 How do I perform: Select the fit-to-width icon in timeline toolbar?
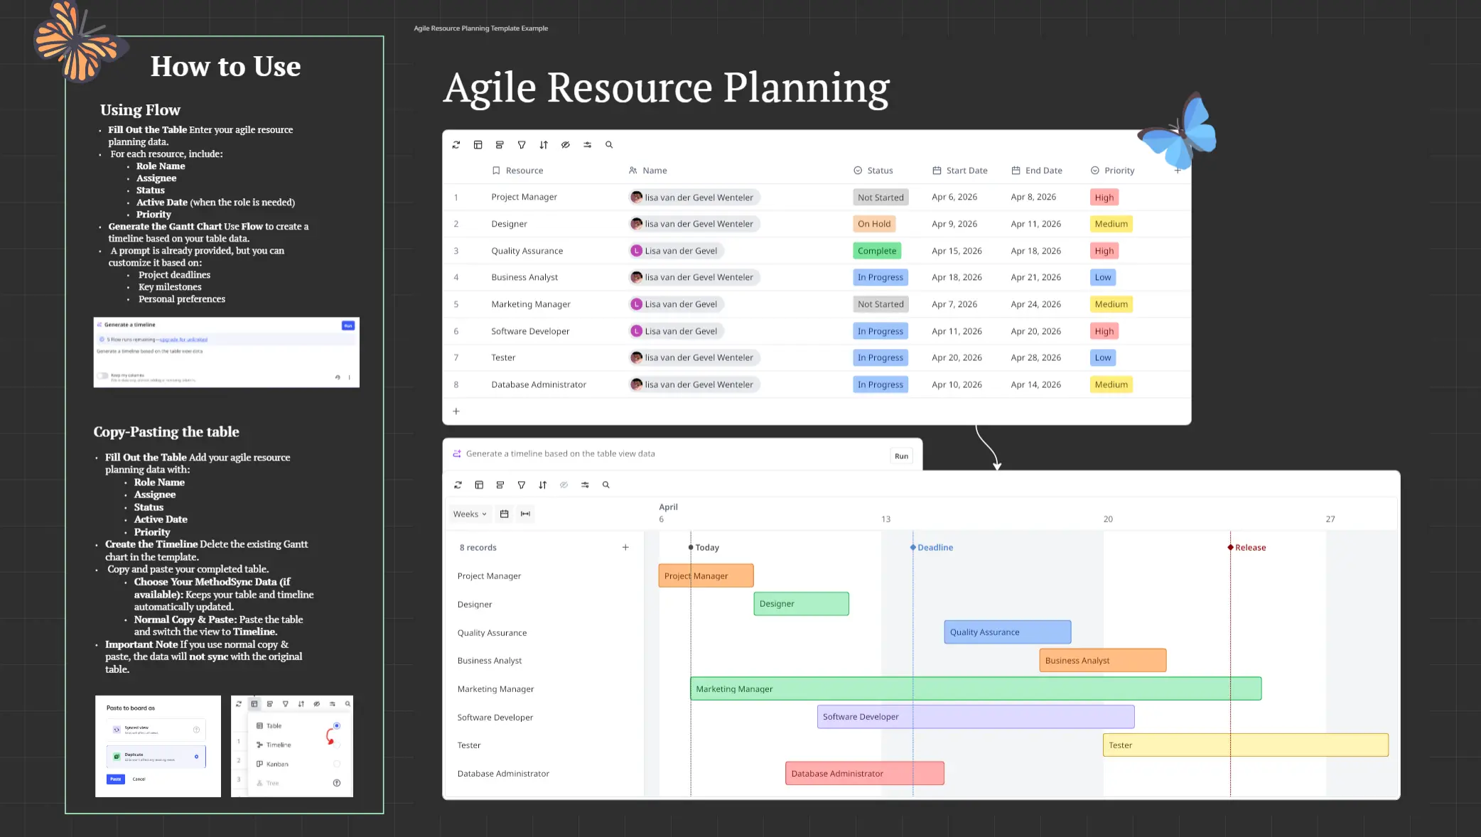[525, 514]
